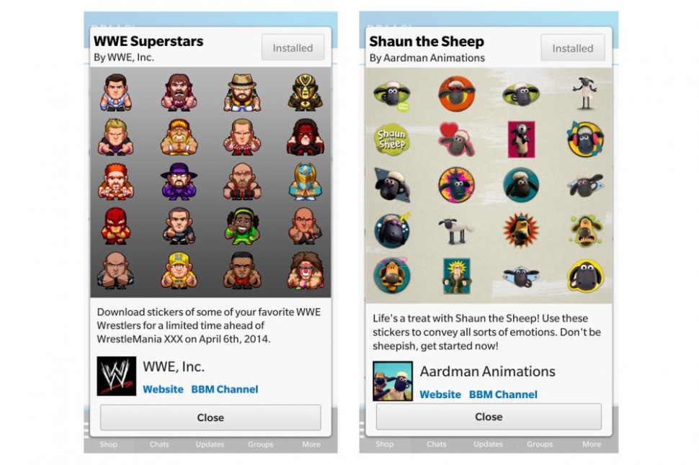Close the WWE Superstars sticker dialog
The height and width of the screenshot is (465, 699).
(x=210, y=417)
